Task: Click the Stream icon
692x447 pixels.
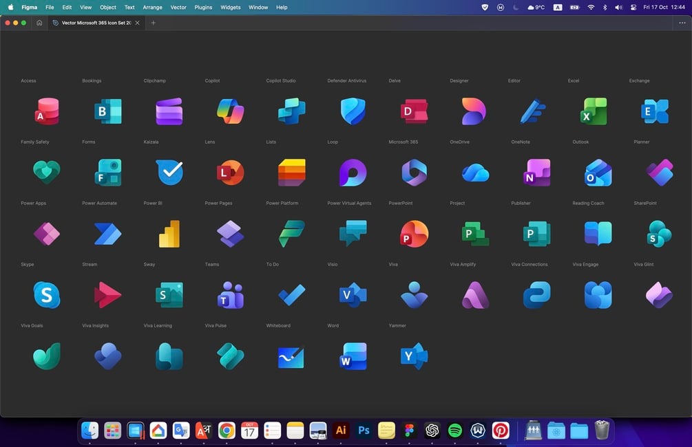Action: click(x=107, y=295)
